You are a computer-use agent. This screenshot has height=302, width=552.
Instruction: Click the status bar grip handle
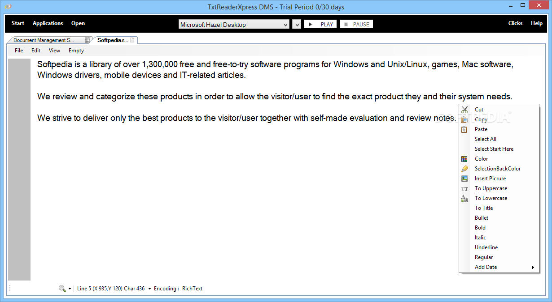pyautogui.click(x=10, y=289)
